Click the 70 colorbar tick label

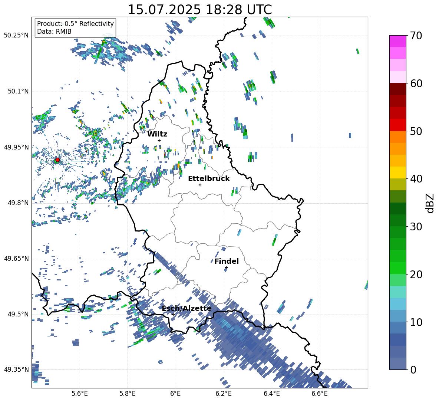(x=416, y=36)
